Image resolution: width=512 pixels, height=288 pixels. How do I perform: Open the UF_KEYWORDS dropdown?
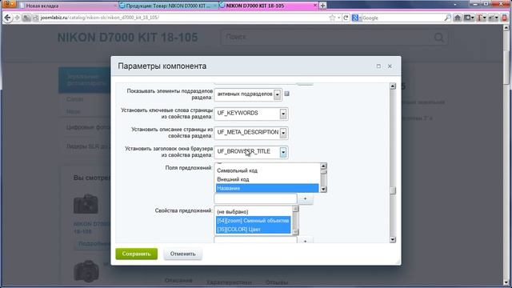[283, 114]
